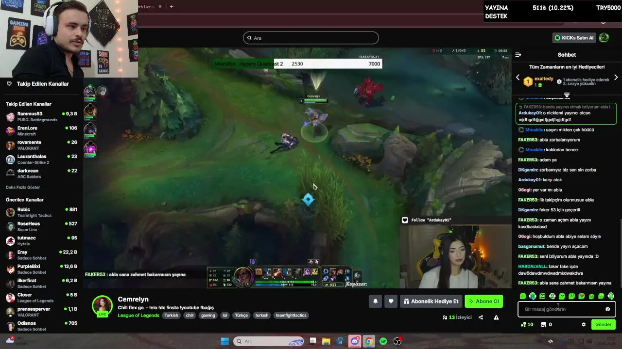Collapse chat with the Sohbet header arrow icon
622x349 pixels.
tap(518, 55)
